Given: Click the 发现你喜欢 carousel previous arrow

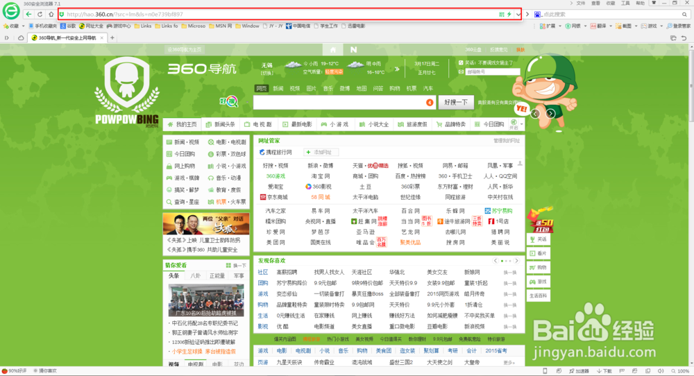Looking at the screenshot, I should click(x=496, y=261).
